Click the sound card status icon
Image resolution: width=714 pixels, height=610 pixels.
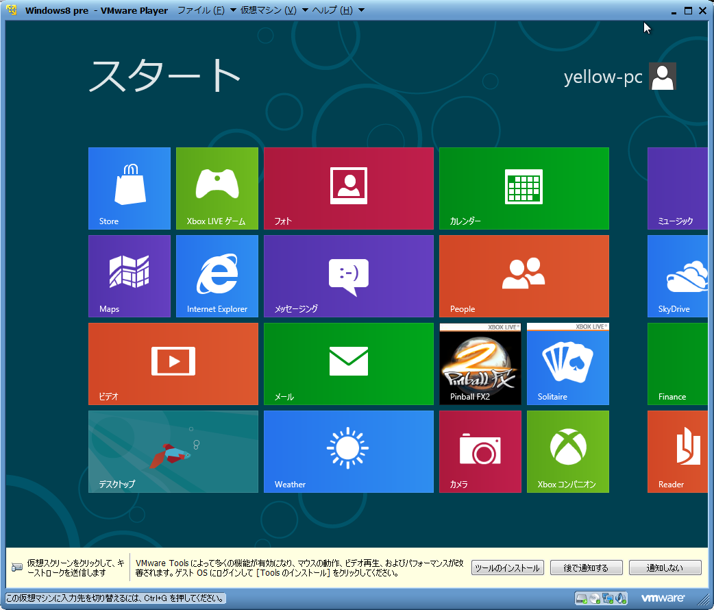coord(621,598)
